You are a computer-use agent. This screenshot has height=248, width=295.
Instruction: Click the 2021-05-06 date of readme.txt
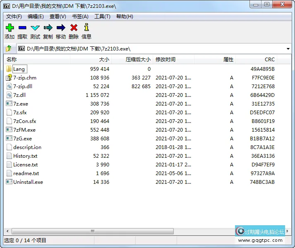173,173
